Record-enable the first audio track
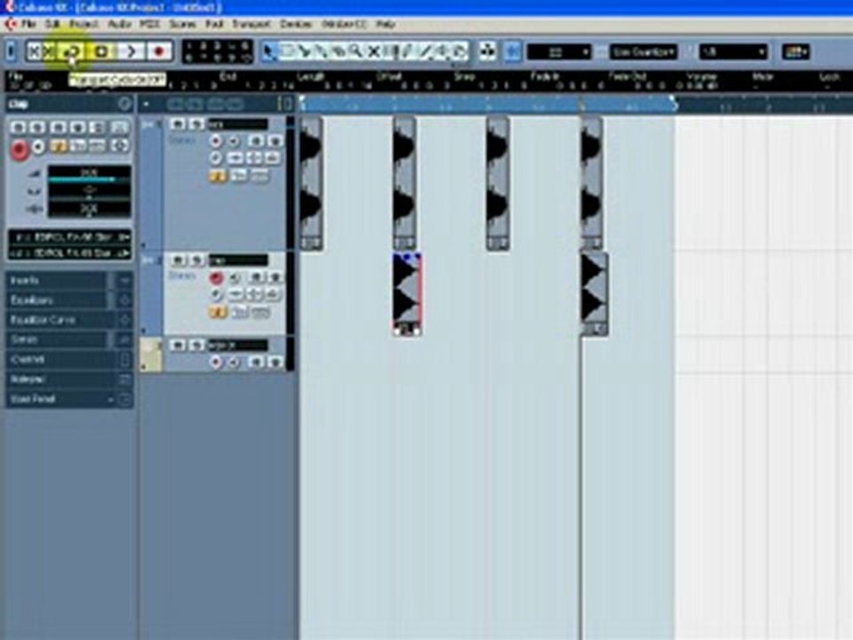853x640 pixels. tap(216, 141)
